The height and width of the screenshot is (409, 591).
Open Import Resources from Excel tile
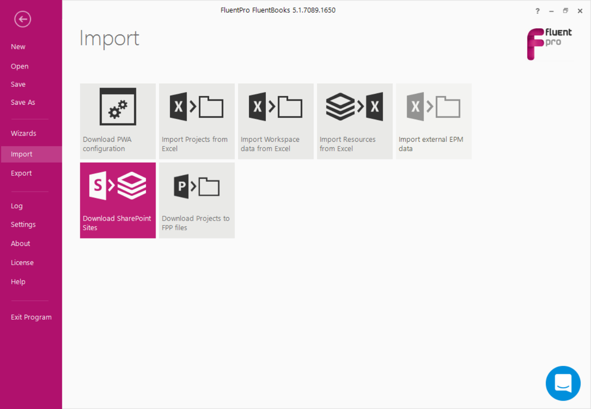coord(355,121)
